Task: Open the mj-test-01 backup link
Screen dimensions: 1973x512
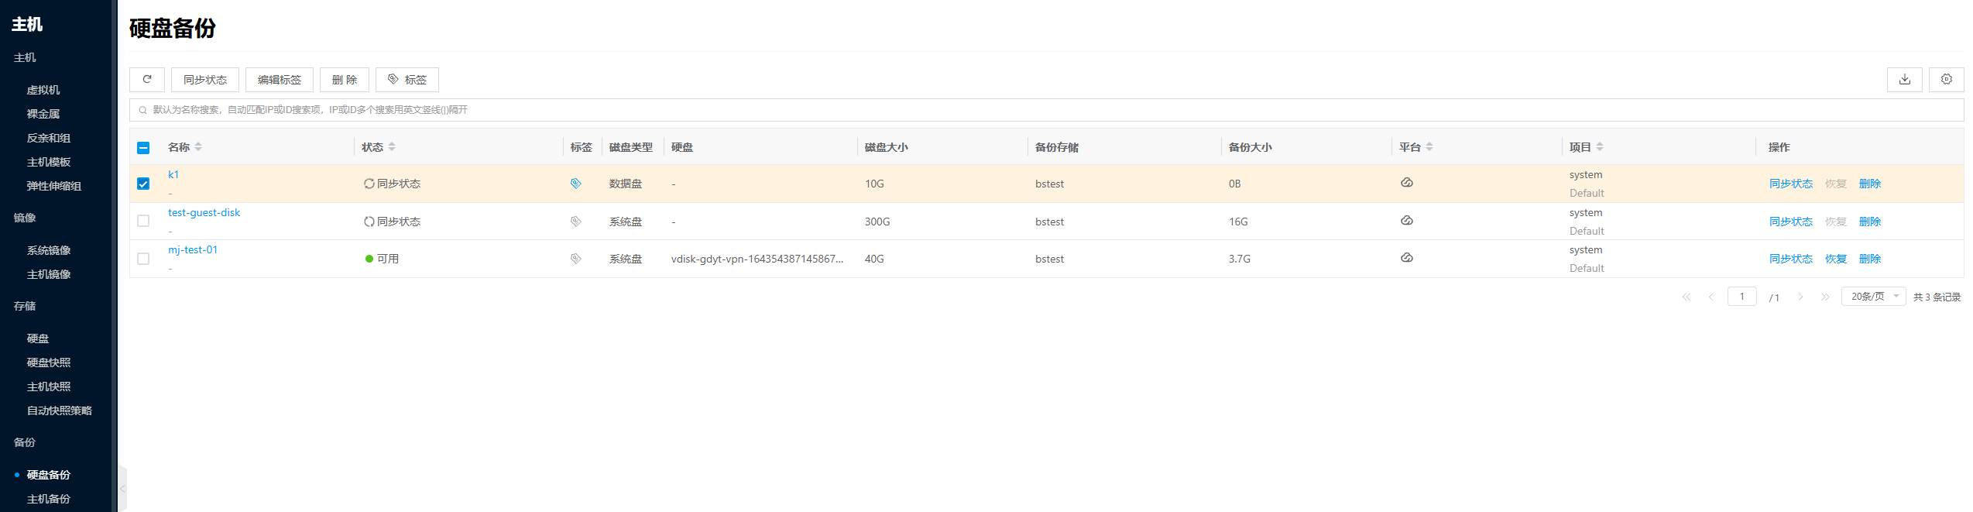Action: pyautogui.click(x=193, y=250)
